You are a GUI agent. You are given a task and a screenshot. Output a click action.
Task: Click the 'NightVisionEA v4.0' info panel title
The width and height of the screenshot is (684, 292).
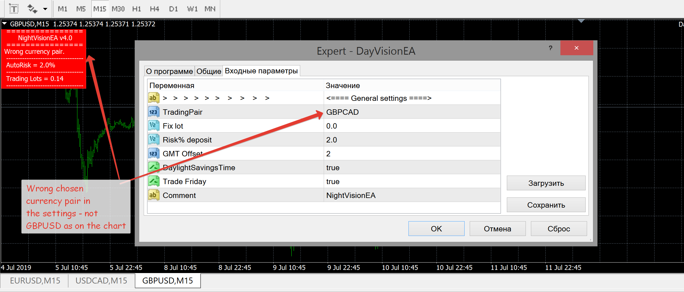coord(45,38)
